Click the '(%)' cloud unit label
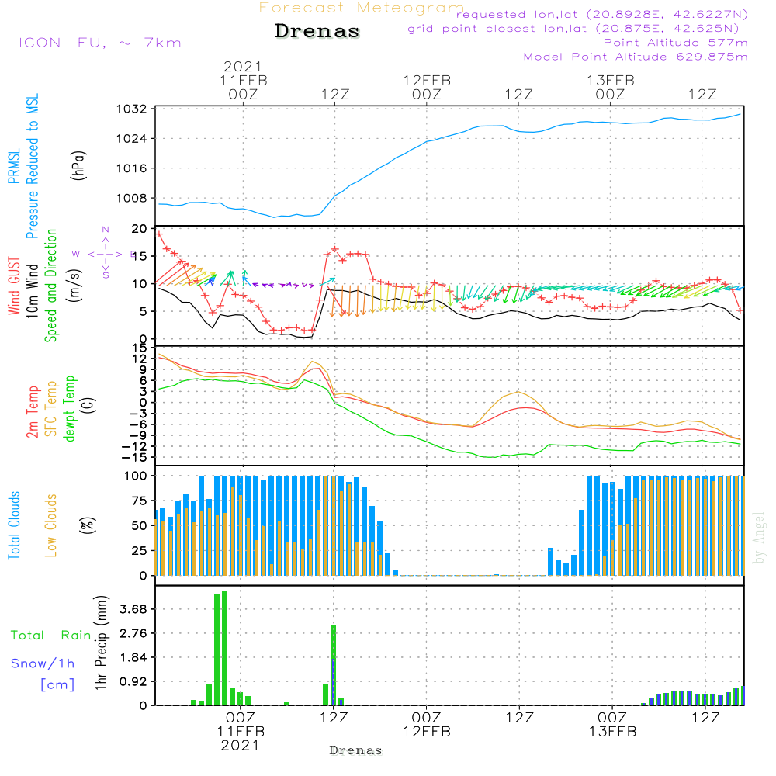The width and height of the screenshot is (776, 776). [x=87, y=525]
